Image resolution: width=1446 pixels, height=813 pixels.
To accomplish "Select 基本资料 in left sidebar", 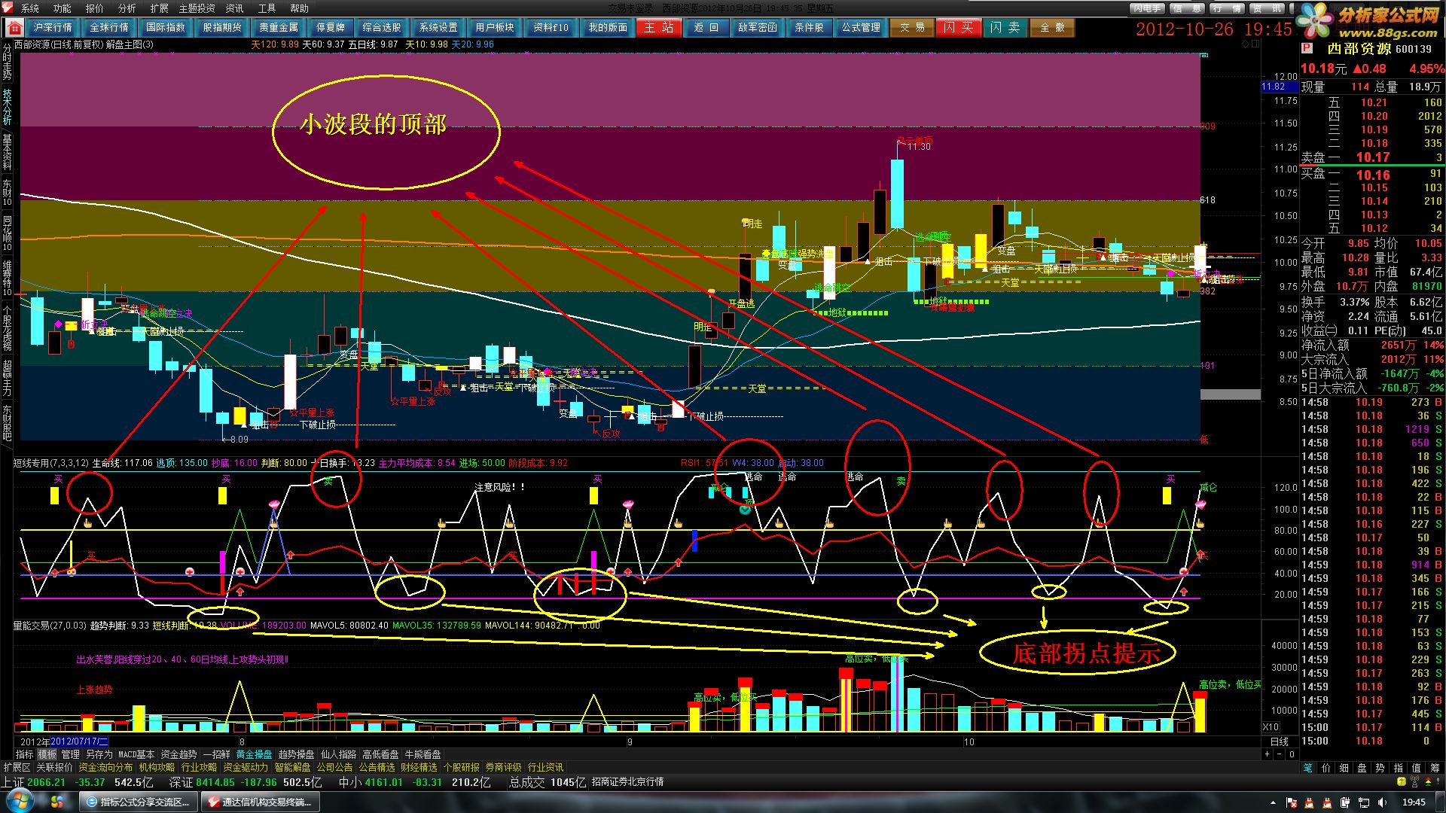I will coord(7,151).
